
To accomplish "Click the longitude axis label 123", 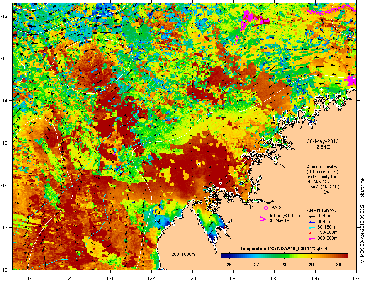I will pos(192,278).
